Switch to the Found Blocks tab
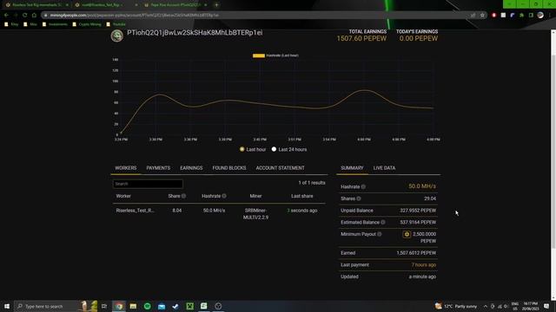 (x=229, y=168)
